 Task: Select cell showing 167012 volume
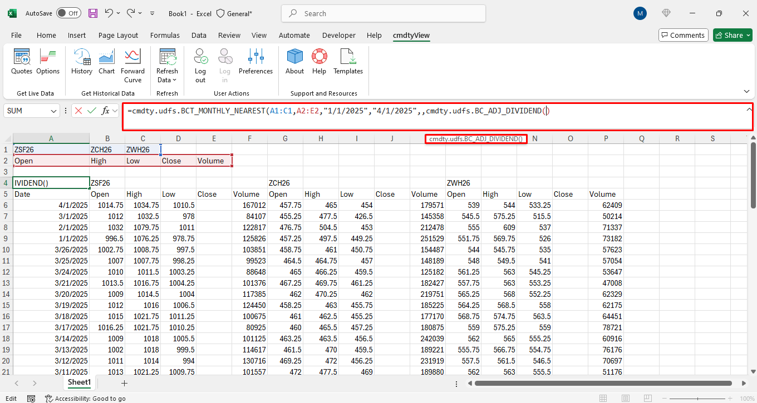click(x=249, y=205)
